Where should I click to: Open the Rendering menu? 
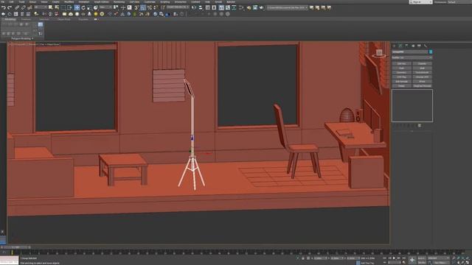coord(119,1)
